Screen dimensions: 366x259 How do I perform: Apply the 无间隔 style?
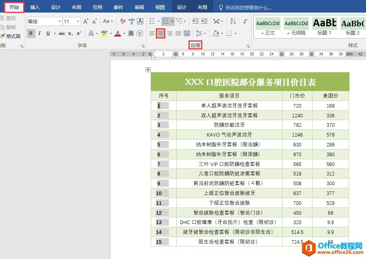point(296,27)
